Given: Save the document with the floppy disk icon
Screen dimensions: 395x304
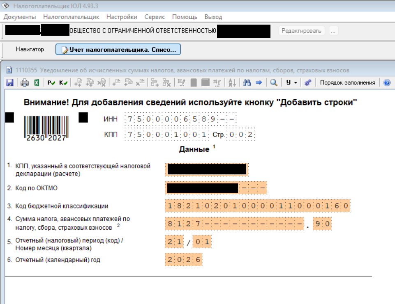Looking at the screenshot, I should click(x=10, y=82).
